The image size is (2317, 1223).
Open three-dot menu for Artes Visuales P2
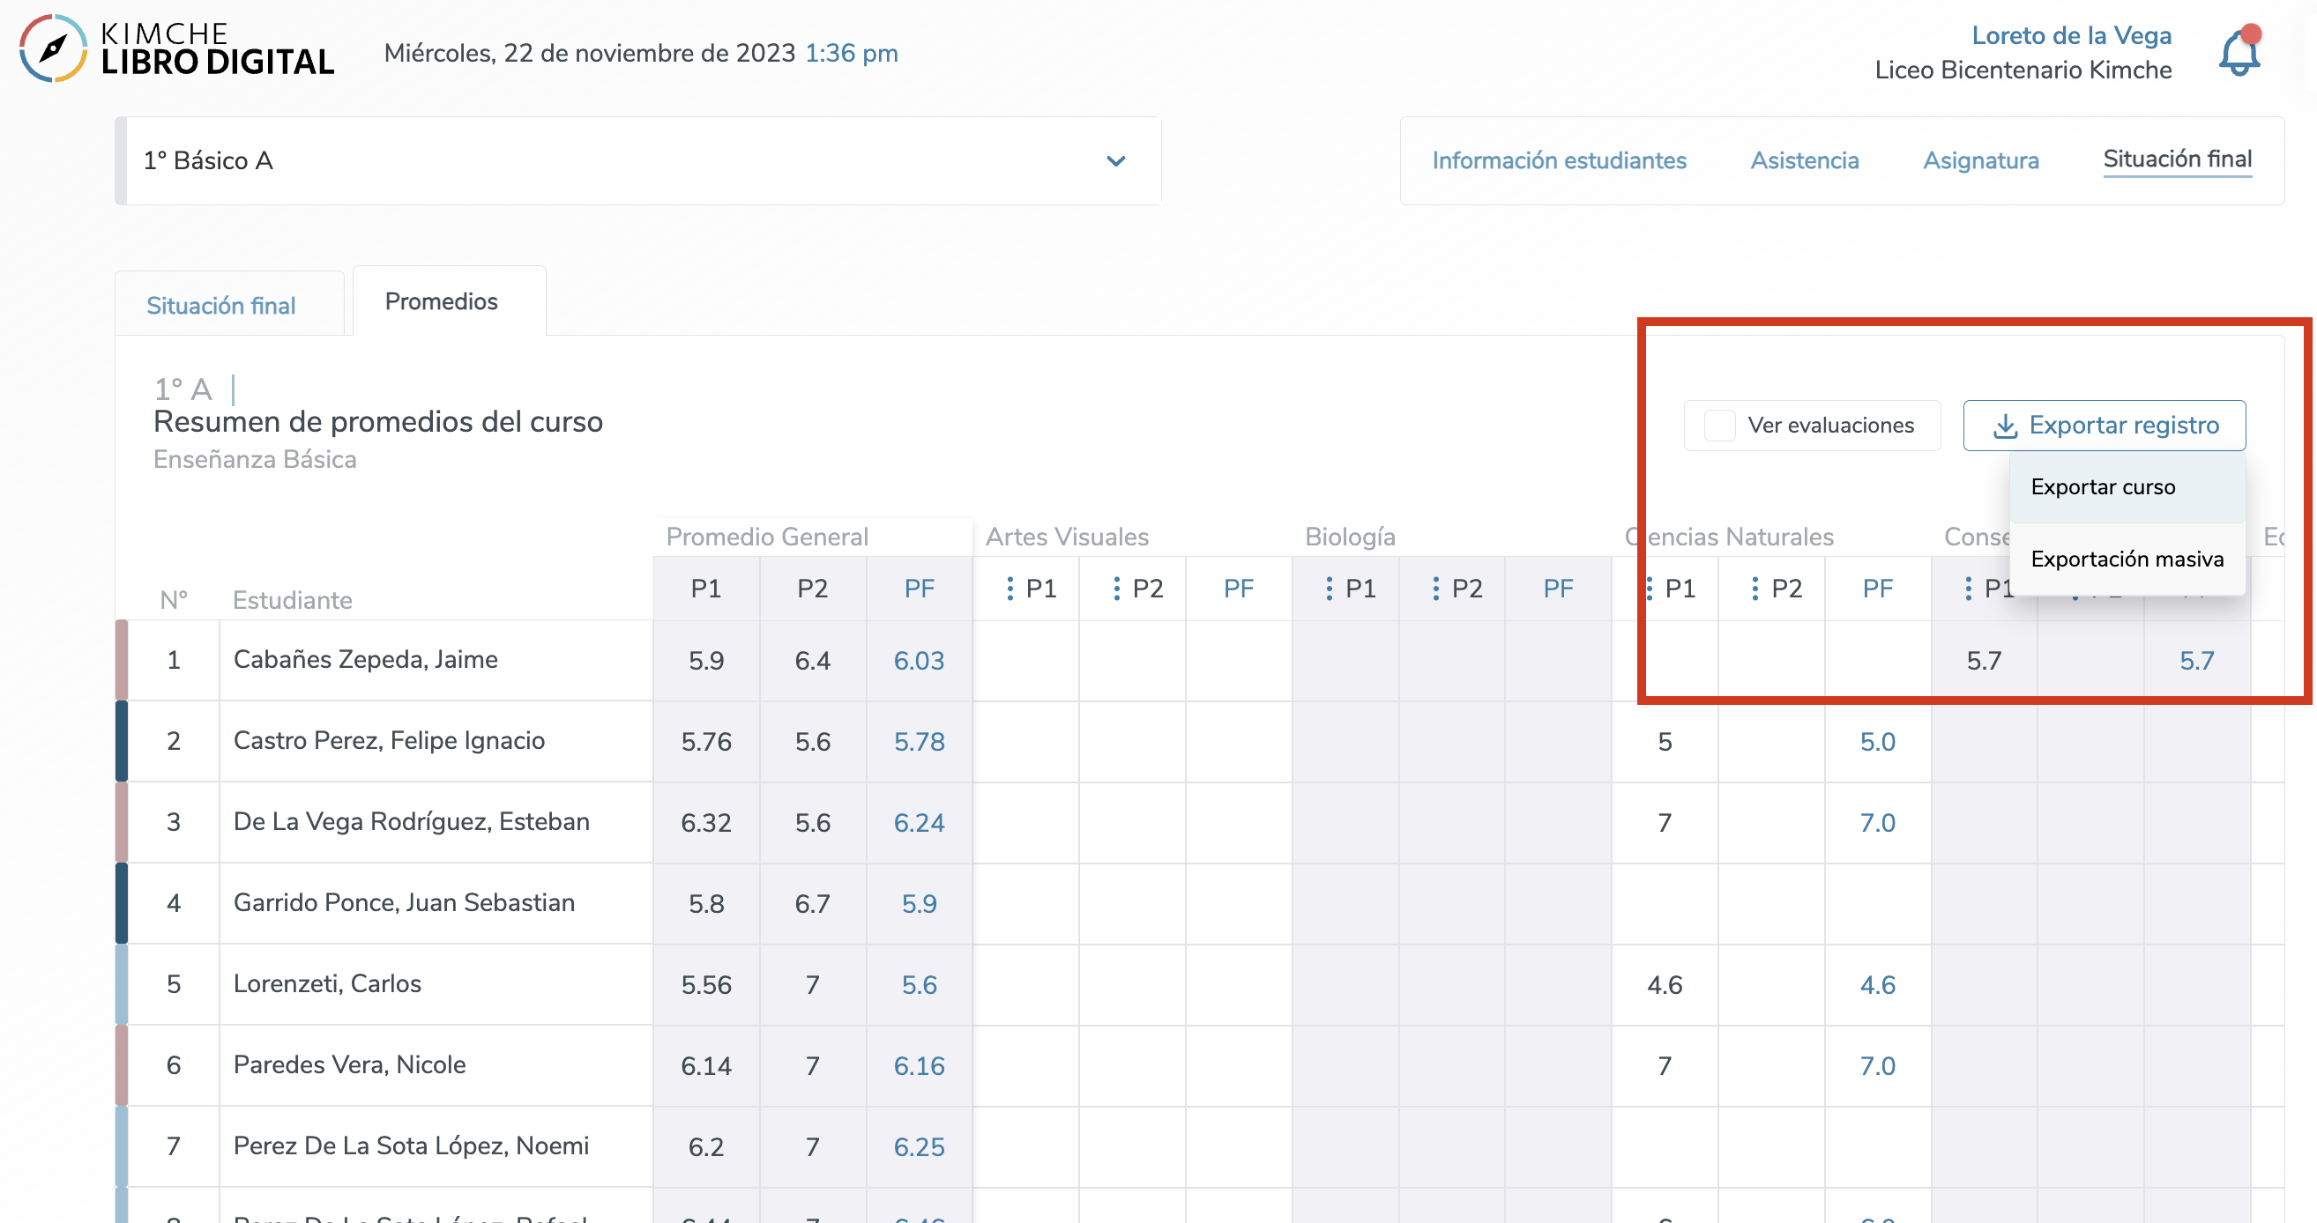click(x=1116, y=589)
